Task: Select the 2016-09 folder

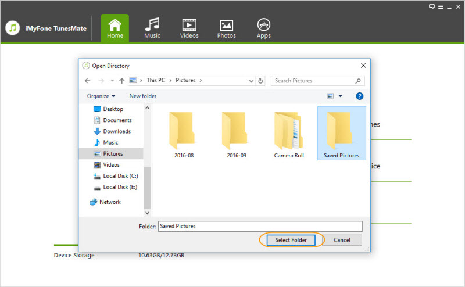Action: 237,135
